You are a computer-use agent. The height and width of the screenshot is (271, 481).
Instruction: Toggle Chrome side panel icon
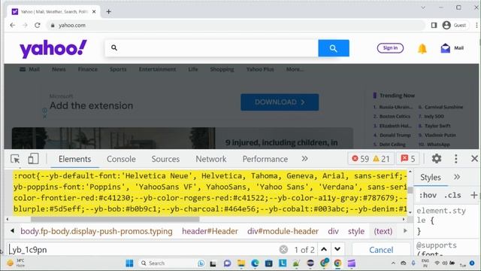click(x=434, y=25)
